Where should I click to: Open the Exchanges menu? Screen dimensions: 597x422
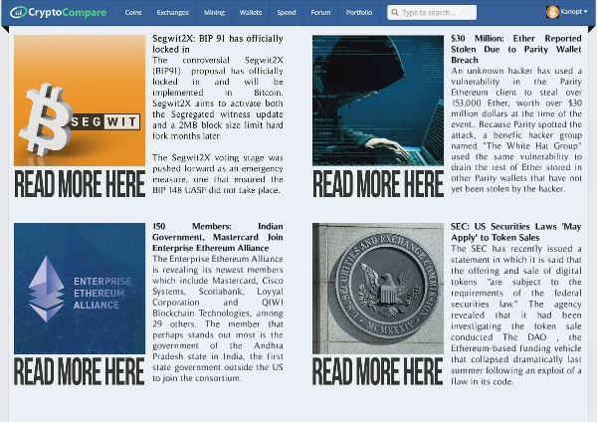tap(172, 13)
